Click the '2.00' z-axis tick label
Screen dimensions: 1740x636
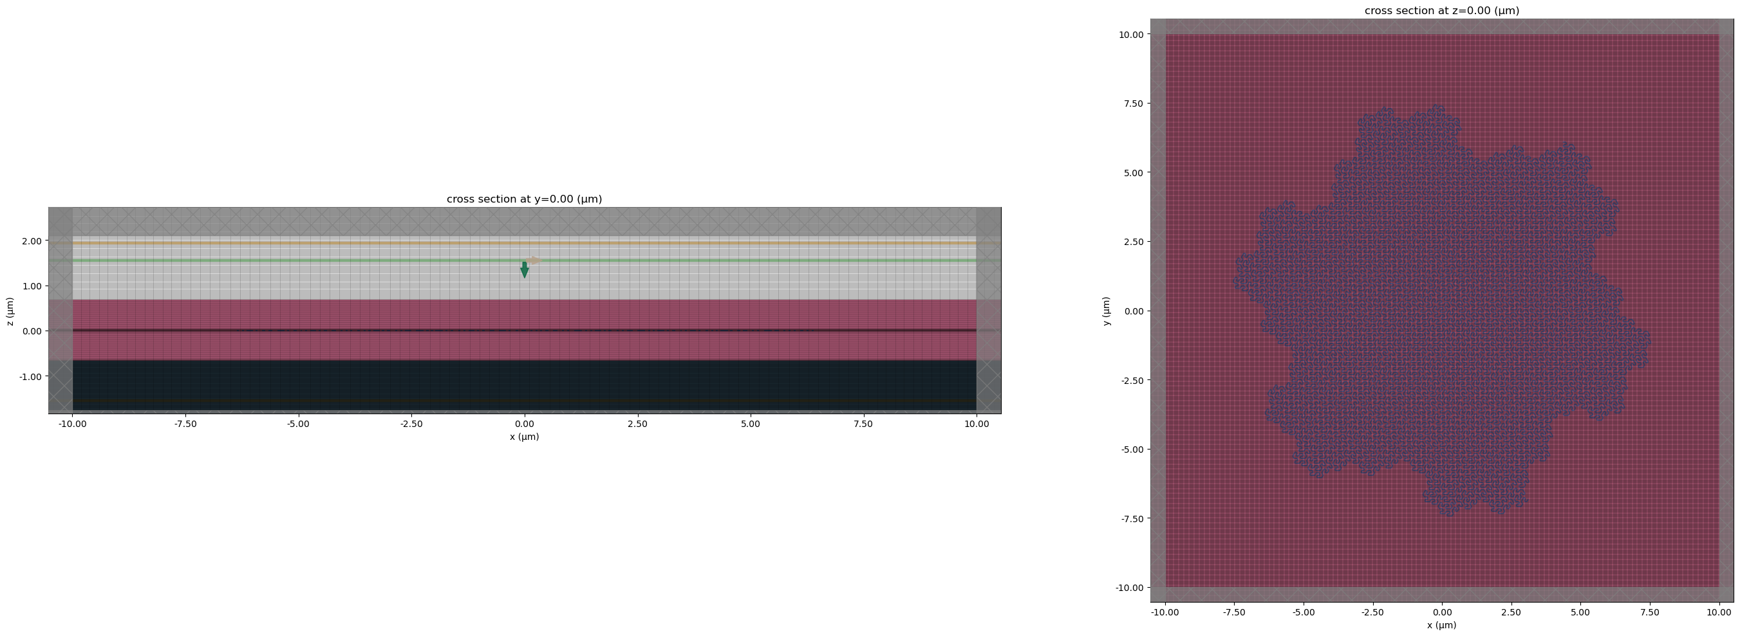pyautogui.click(x=32, y=241)
